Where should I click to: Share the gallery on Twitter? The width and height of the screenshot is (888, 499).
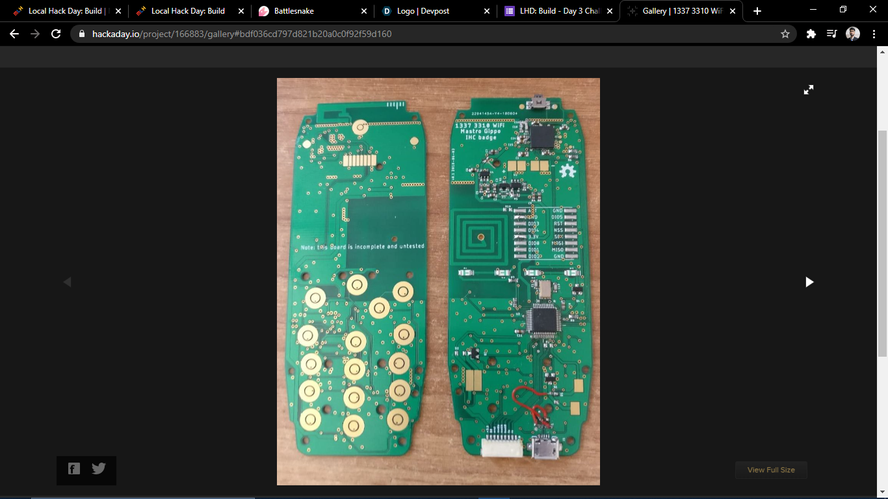point(99,468)
